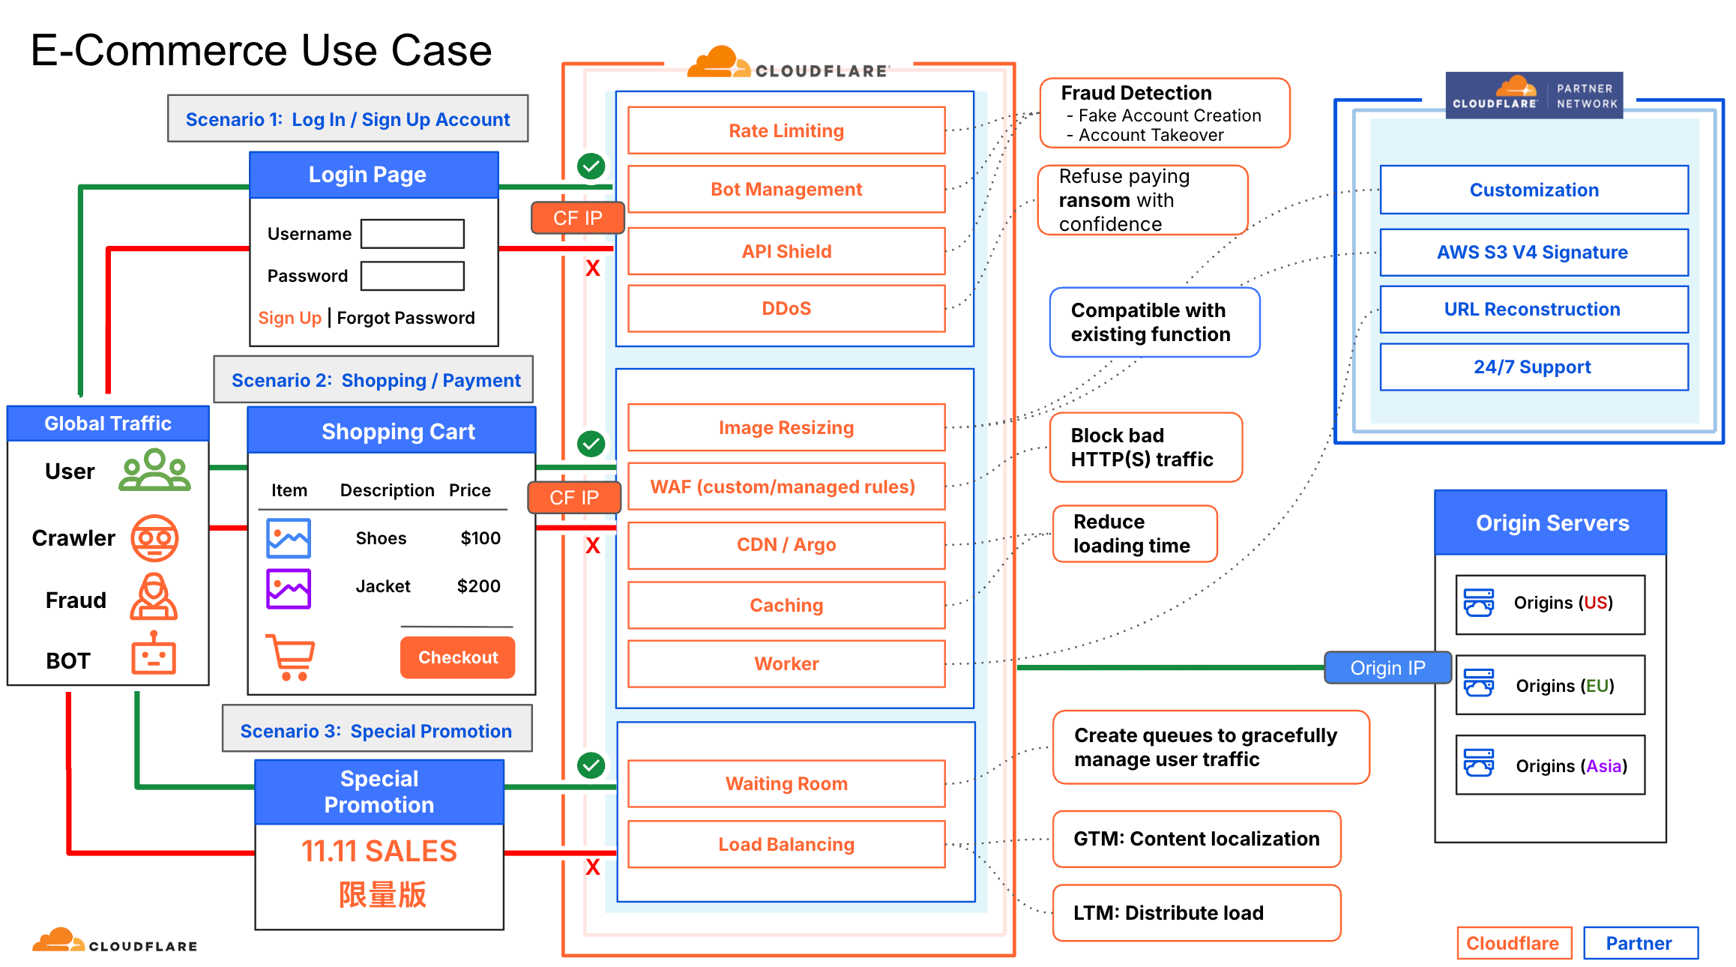1736x967 pixels.
Task: Select the BOT robot icon
Action: point(154,654)
